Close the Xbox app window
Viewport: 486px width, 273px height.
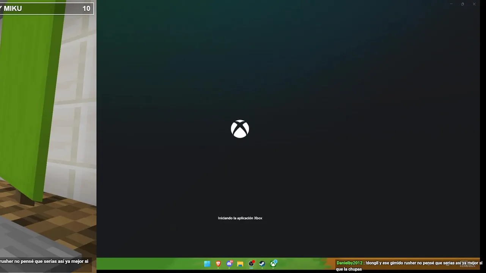pos(474,4)
